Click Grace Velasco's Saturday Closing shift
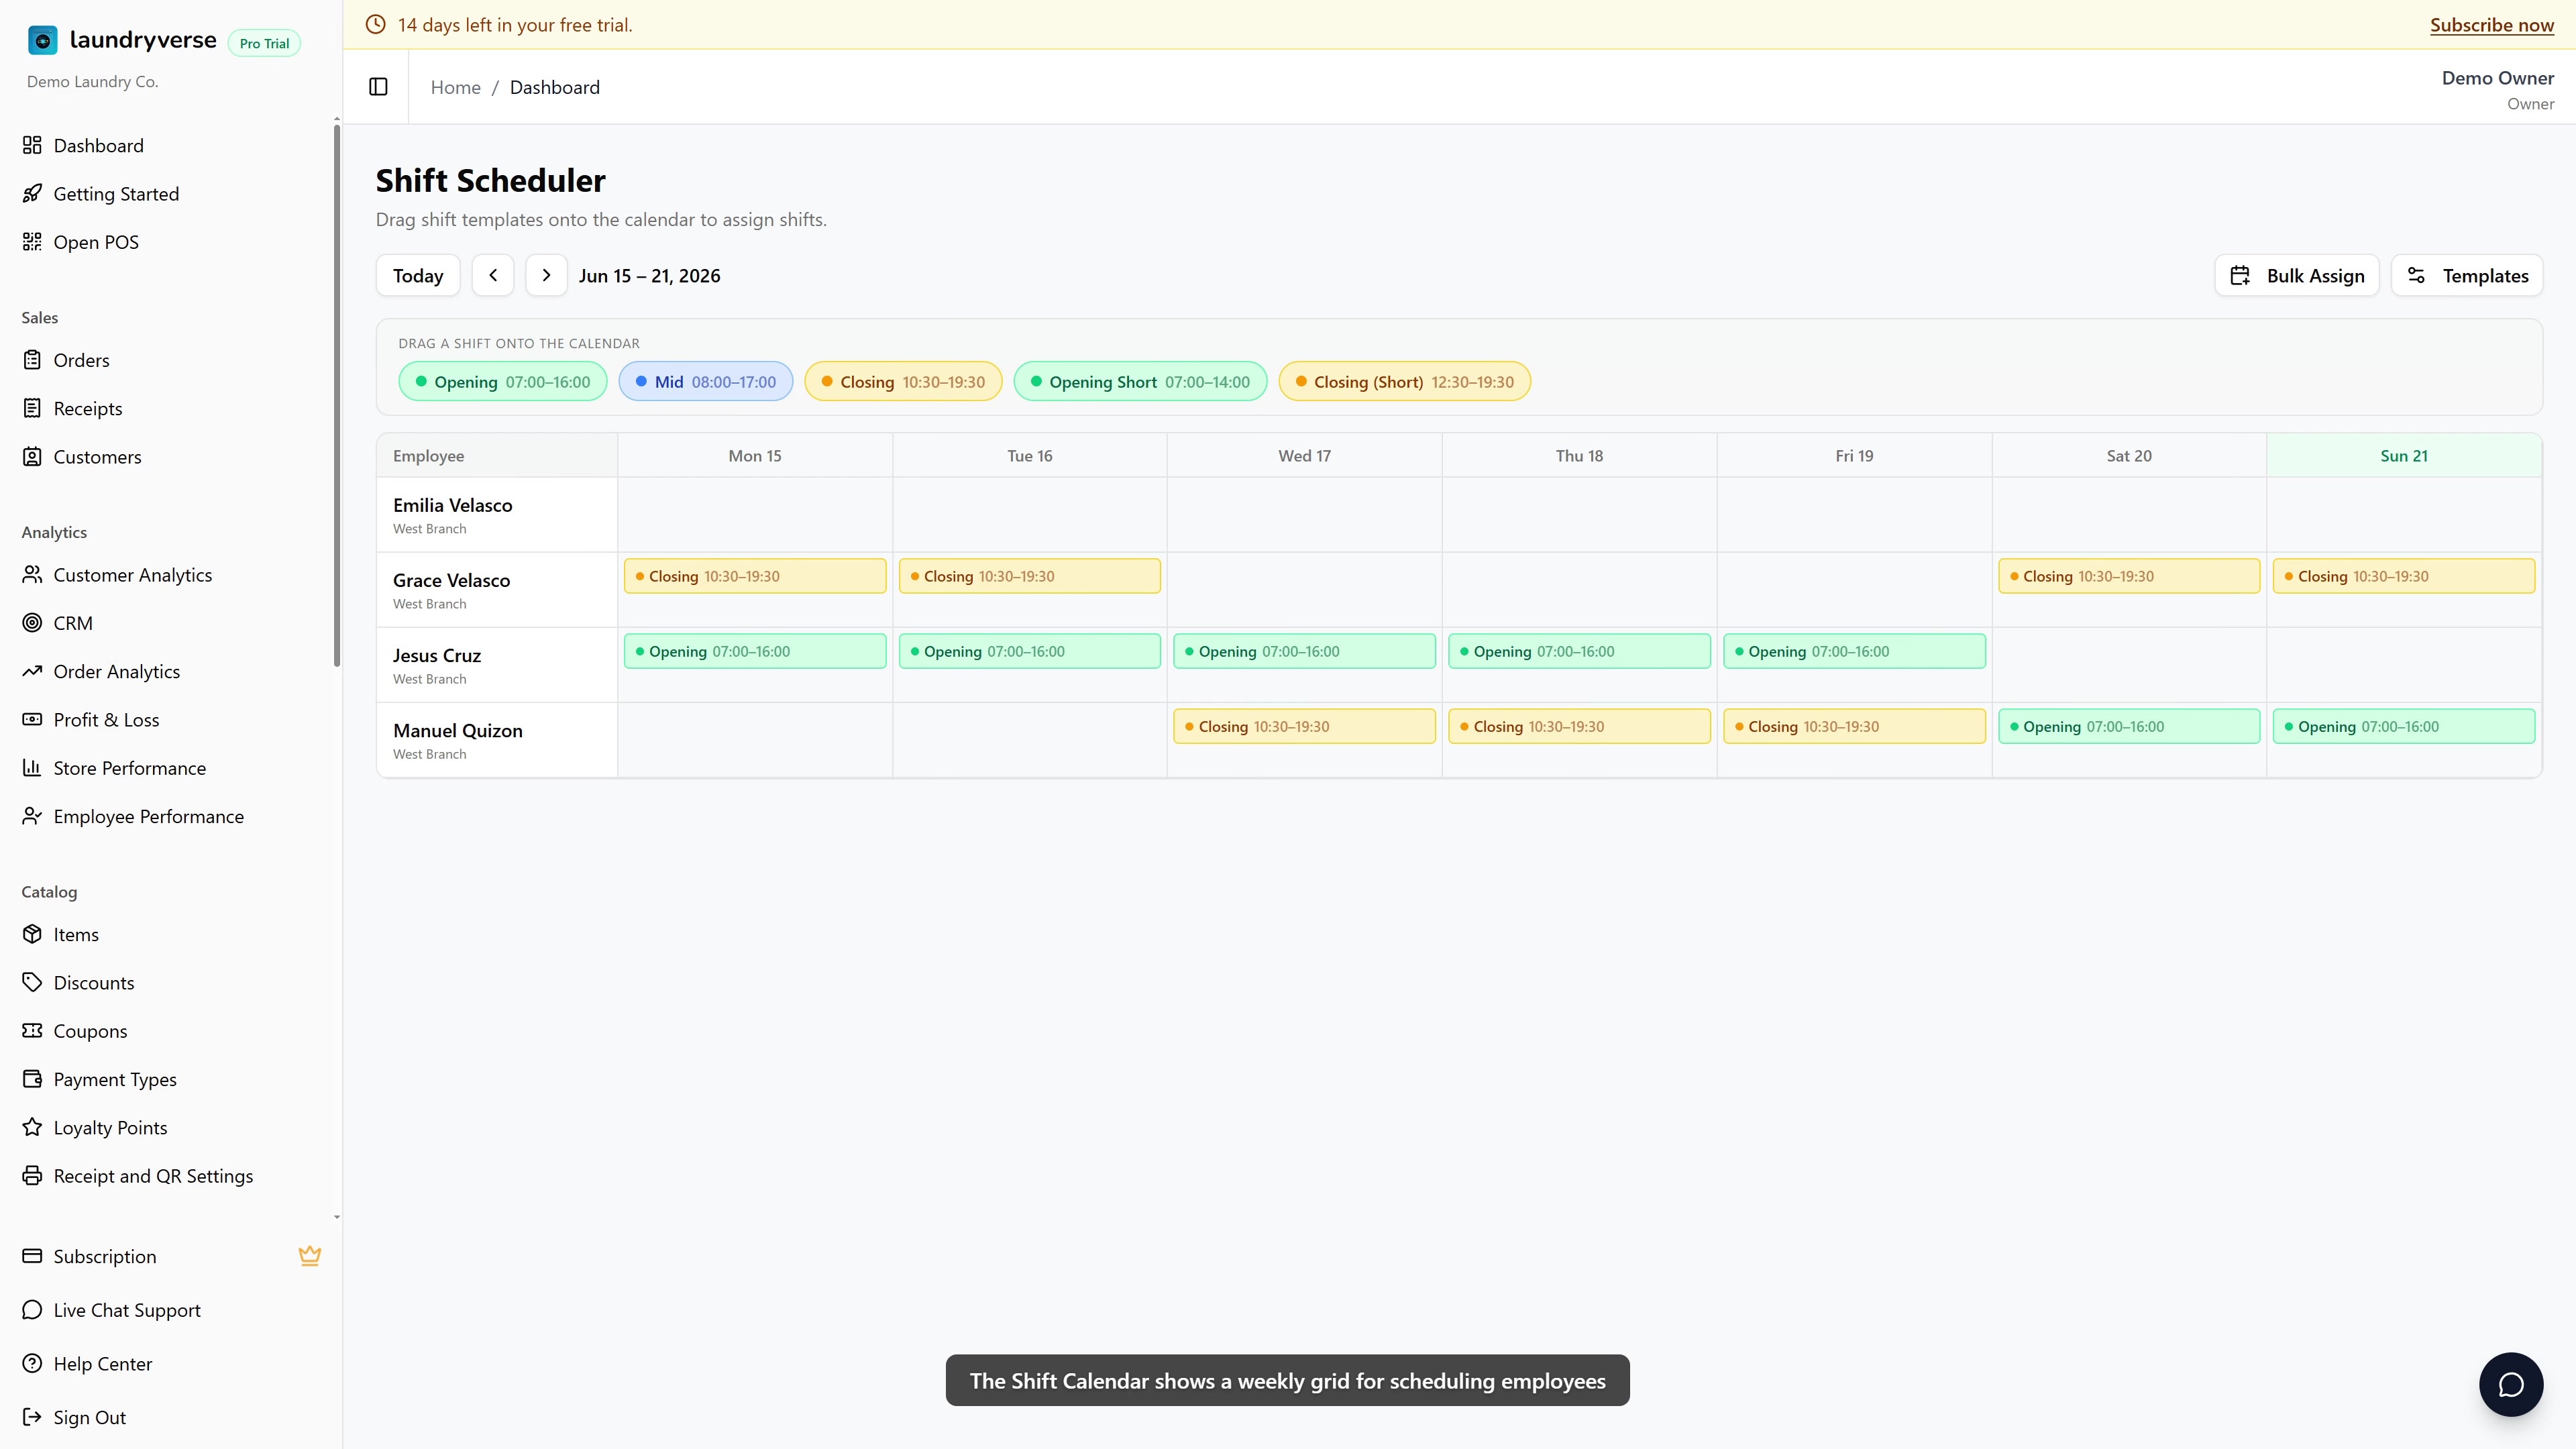This screenshot has height=1449, width=2576. [2129, 576]
